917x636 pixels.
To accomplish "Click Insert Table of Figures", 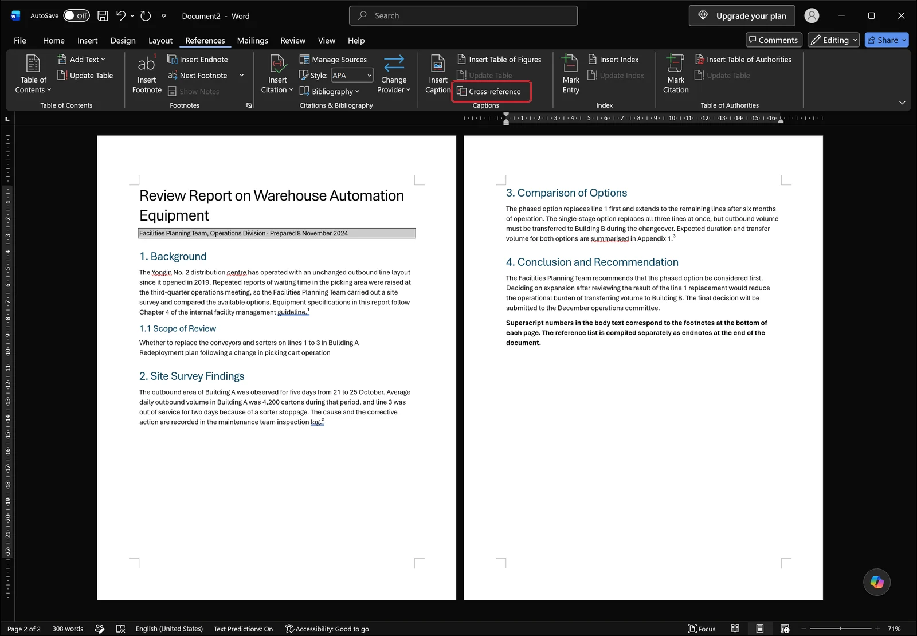I will point(499,60).
